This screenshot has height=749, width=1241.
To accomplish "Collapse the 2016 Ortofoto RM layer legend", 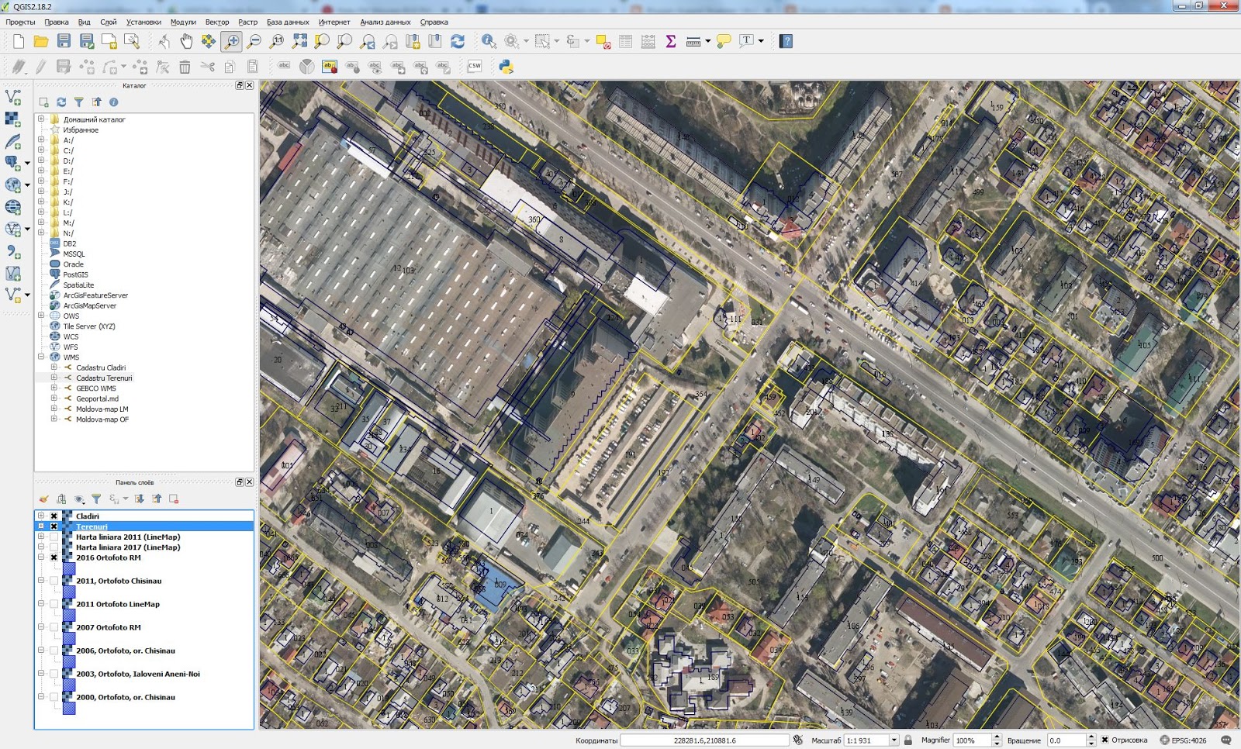I will [41, 557].
